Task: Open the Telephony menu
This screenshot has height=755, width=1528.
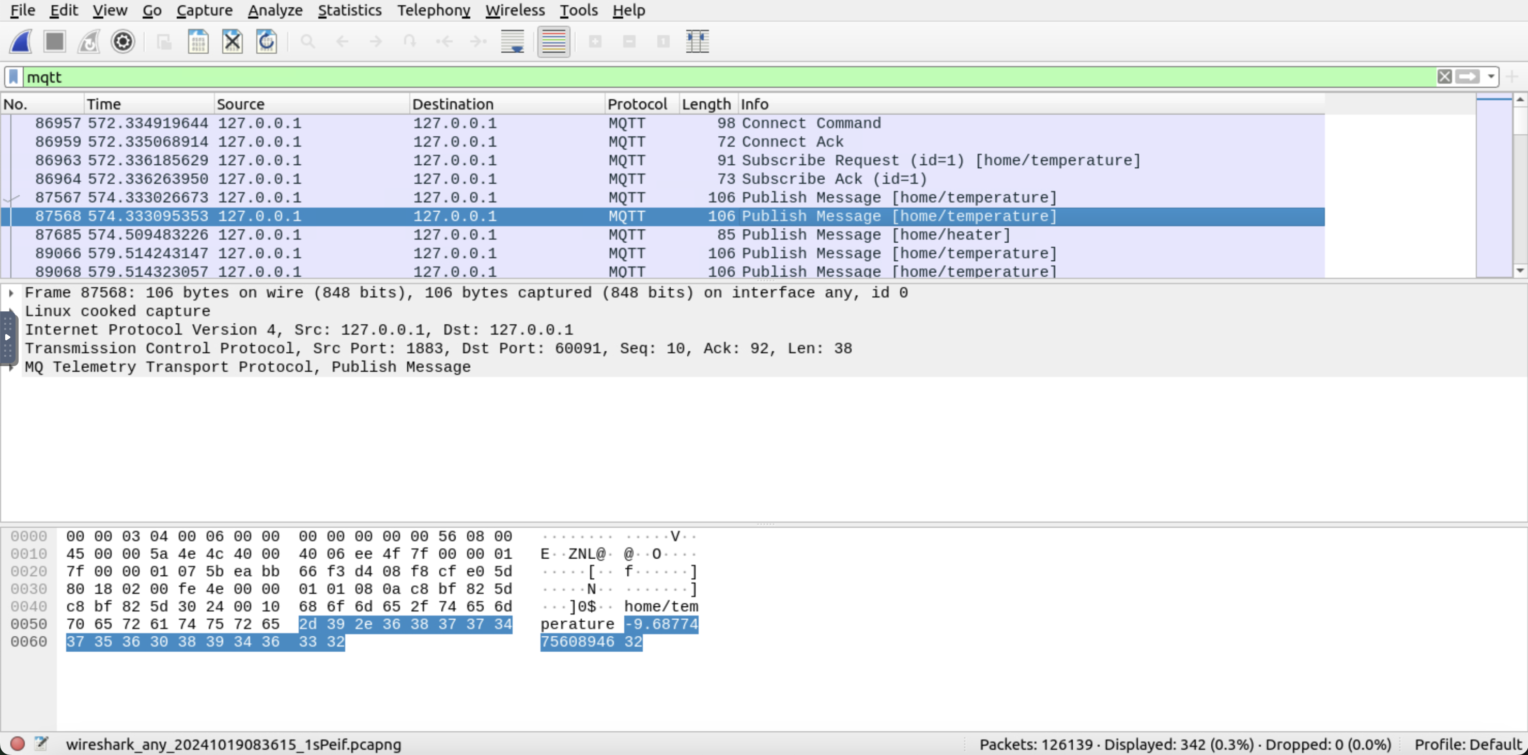Action: coord(434,10)
